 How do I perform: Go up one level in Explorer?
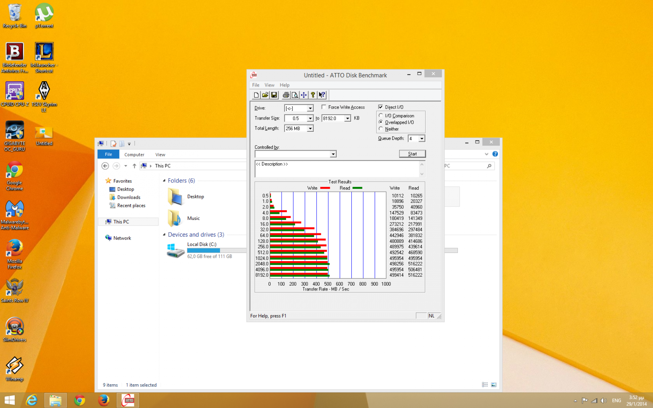[134, 166]
